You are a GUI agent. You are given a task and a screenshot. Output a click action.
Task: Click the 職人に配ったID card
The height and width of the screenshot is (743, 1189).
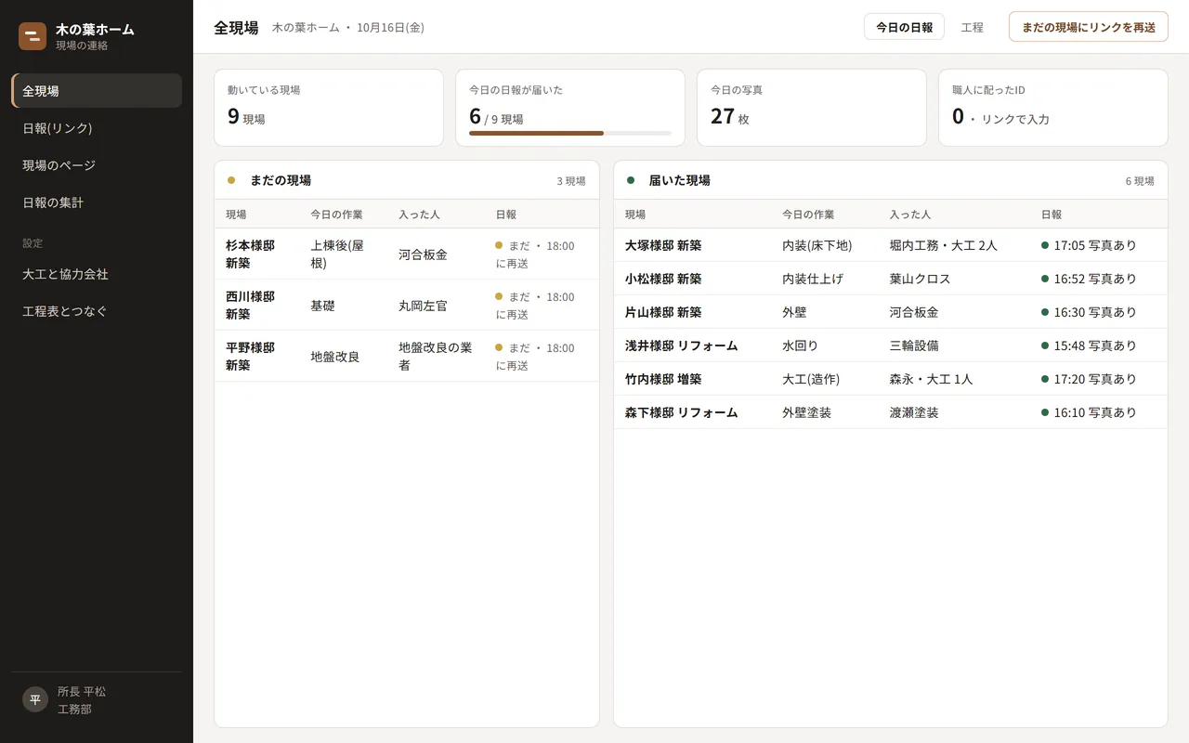[1053, 108]
